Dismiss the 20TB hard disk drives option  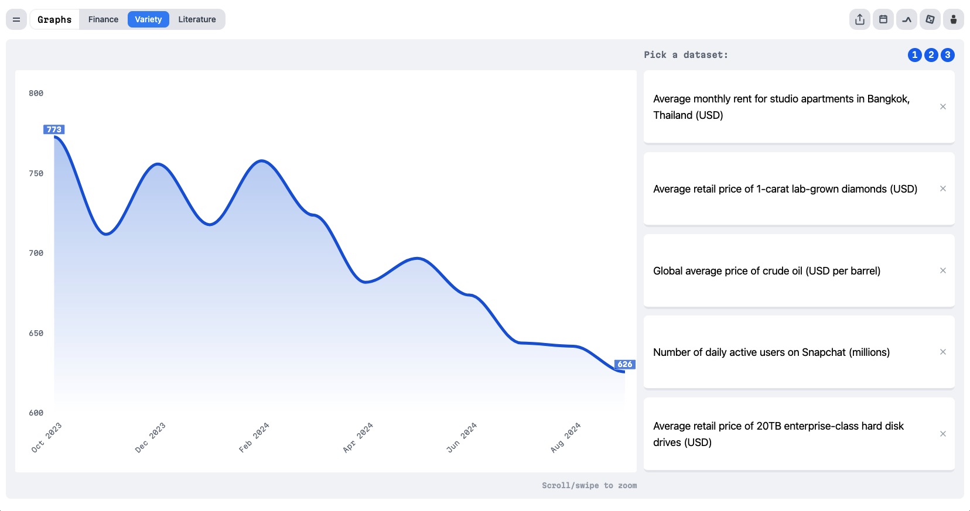coord(943,434)
